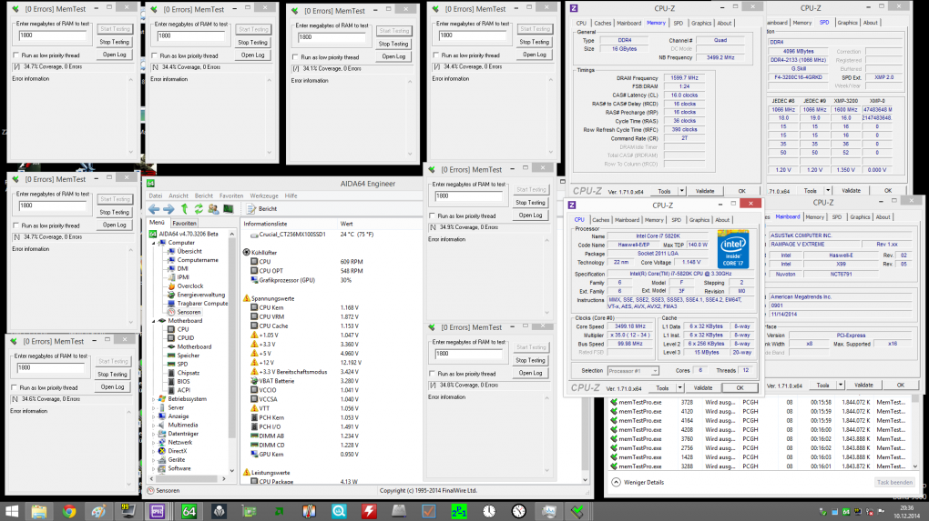The image size is (929, 521).
Task: Collapse Task Manager via Weniger Details
Action: pyautogui.click(x=638, y=483)
